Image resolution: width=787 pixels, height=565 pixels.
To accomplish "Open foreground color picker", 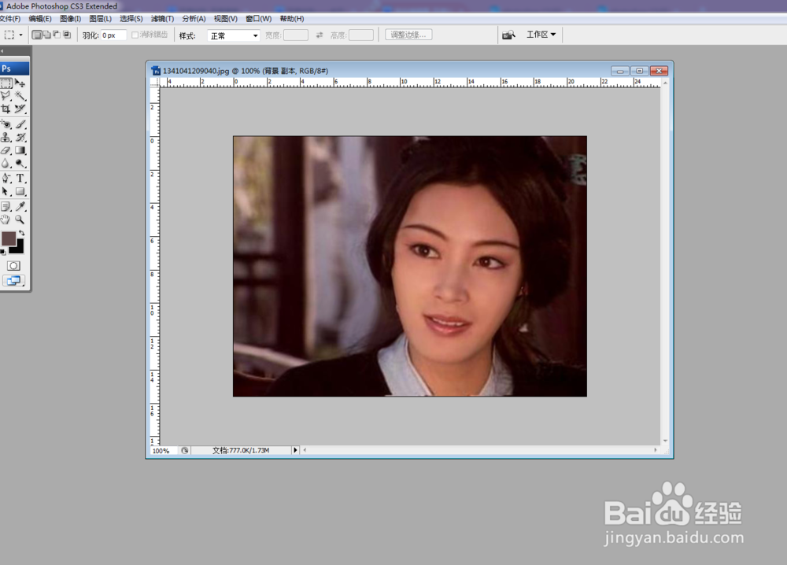I will tap(8, 239).
